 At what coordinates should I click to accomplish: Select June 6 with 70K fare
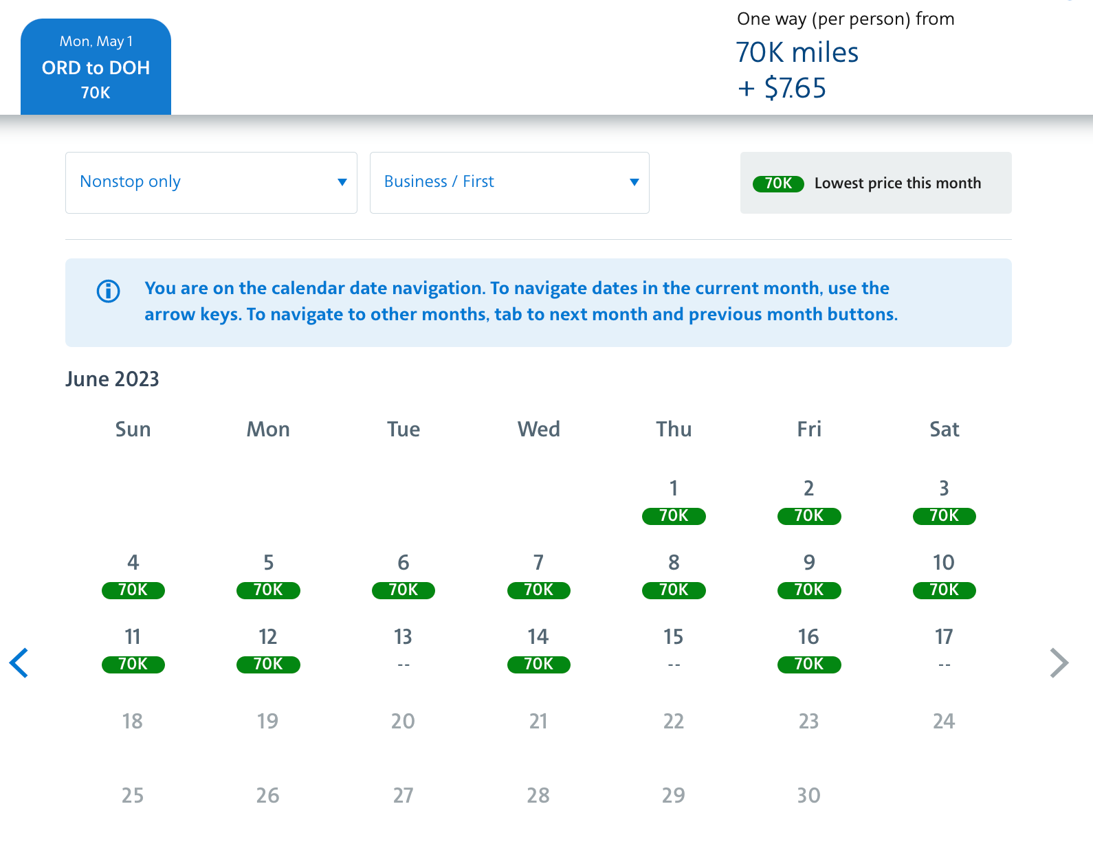tap(404, 576)
